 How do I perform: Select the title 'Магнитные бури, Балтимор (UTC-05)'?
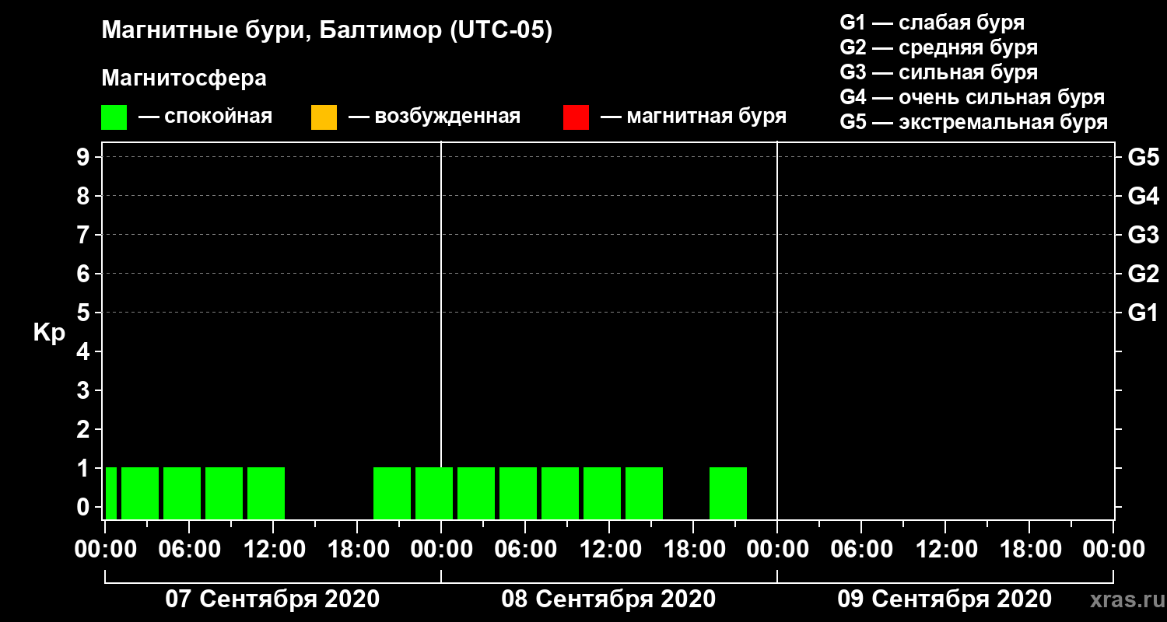click(x=327, y=31)
